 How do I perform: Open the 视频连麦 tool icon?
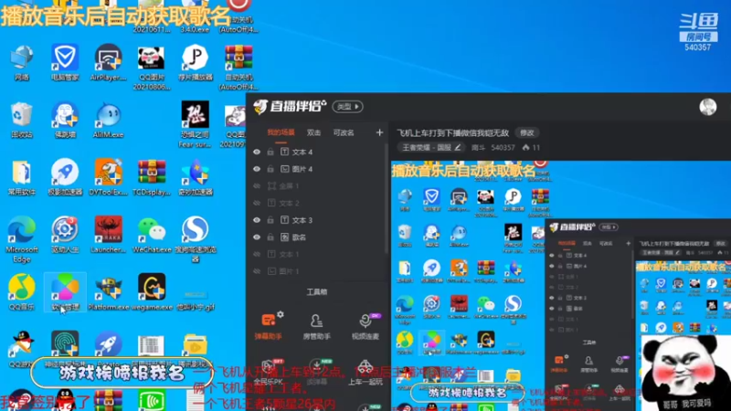(365, 327)
